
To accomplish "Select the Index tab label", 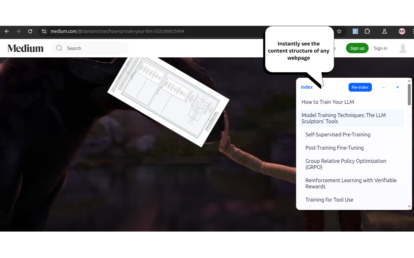I will pyautogui.click(x=307, y=87).
